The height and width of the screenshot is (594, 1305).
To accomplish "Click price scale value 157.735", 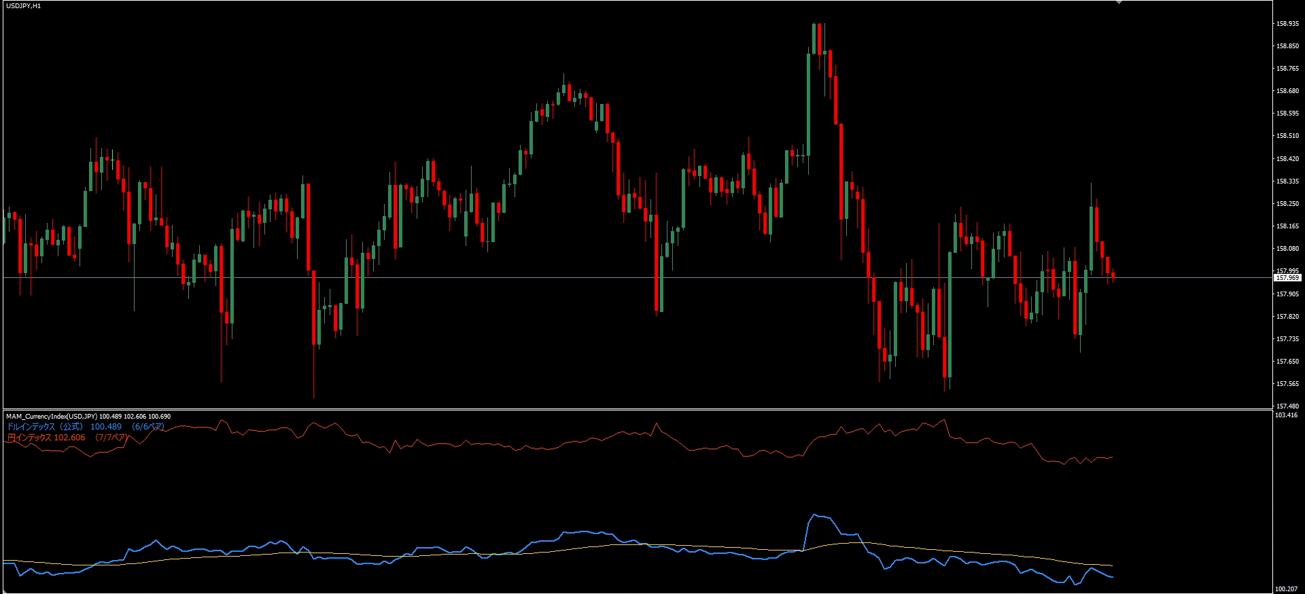I will [x=1288, y=339].
